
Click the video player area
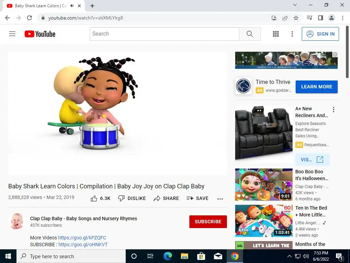[x=118, y=114]
